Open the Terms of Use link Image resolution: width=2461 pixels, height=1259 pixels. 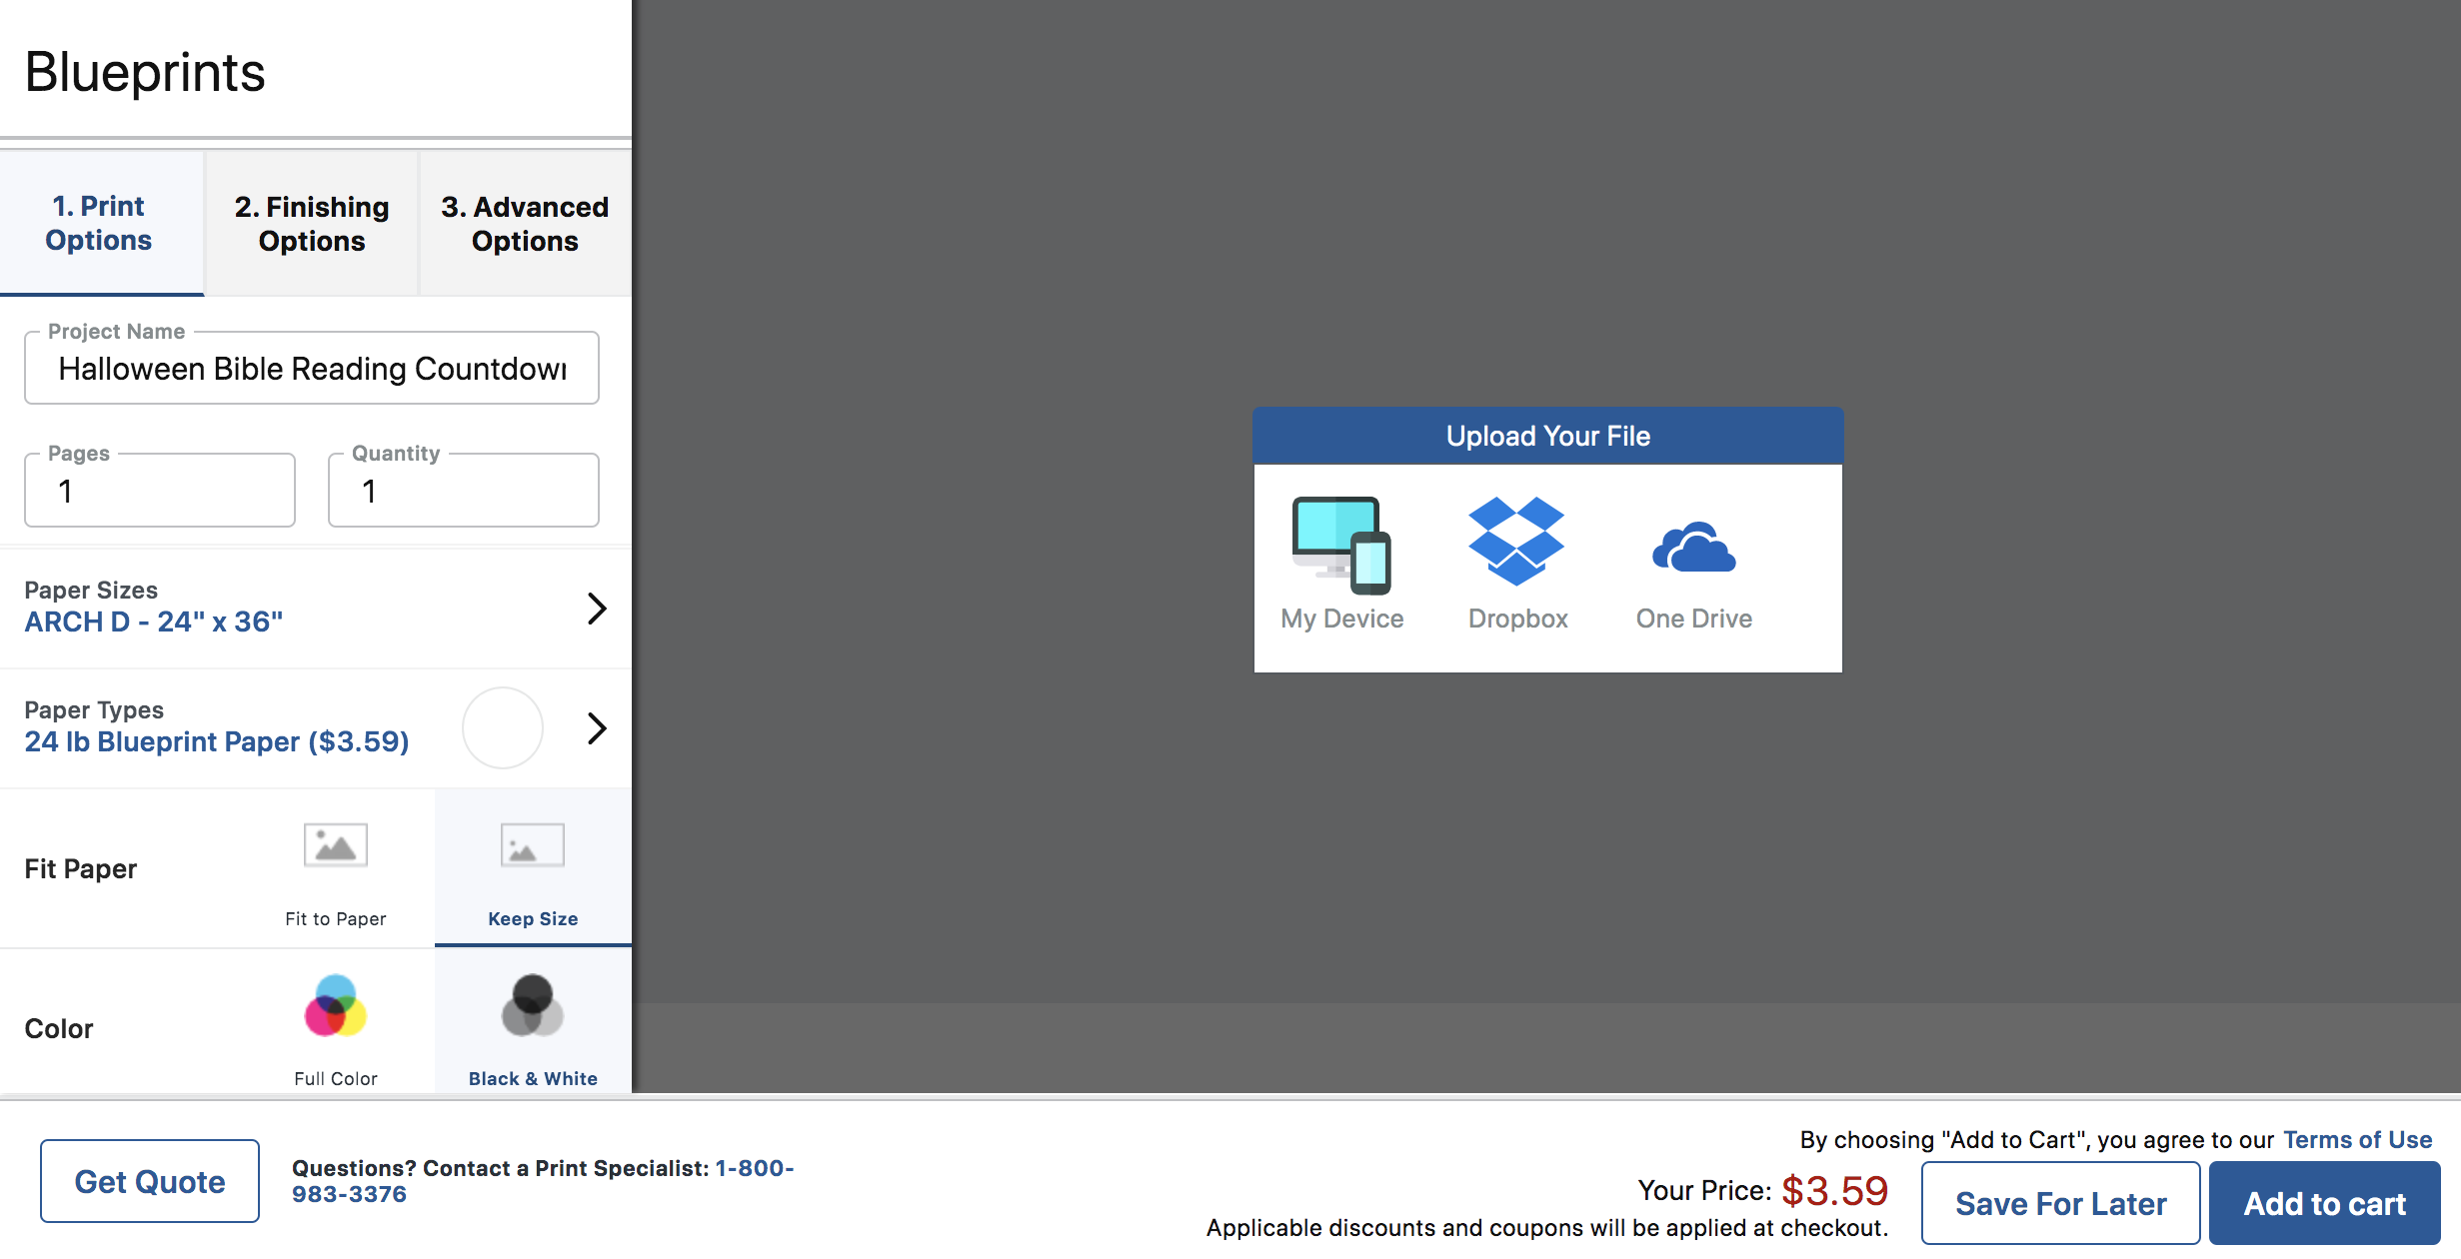2357,1140
